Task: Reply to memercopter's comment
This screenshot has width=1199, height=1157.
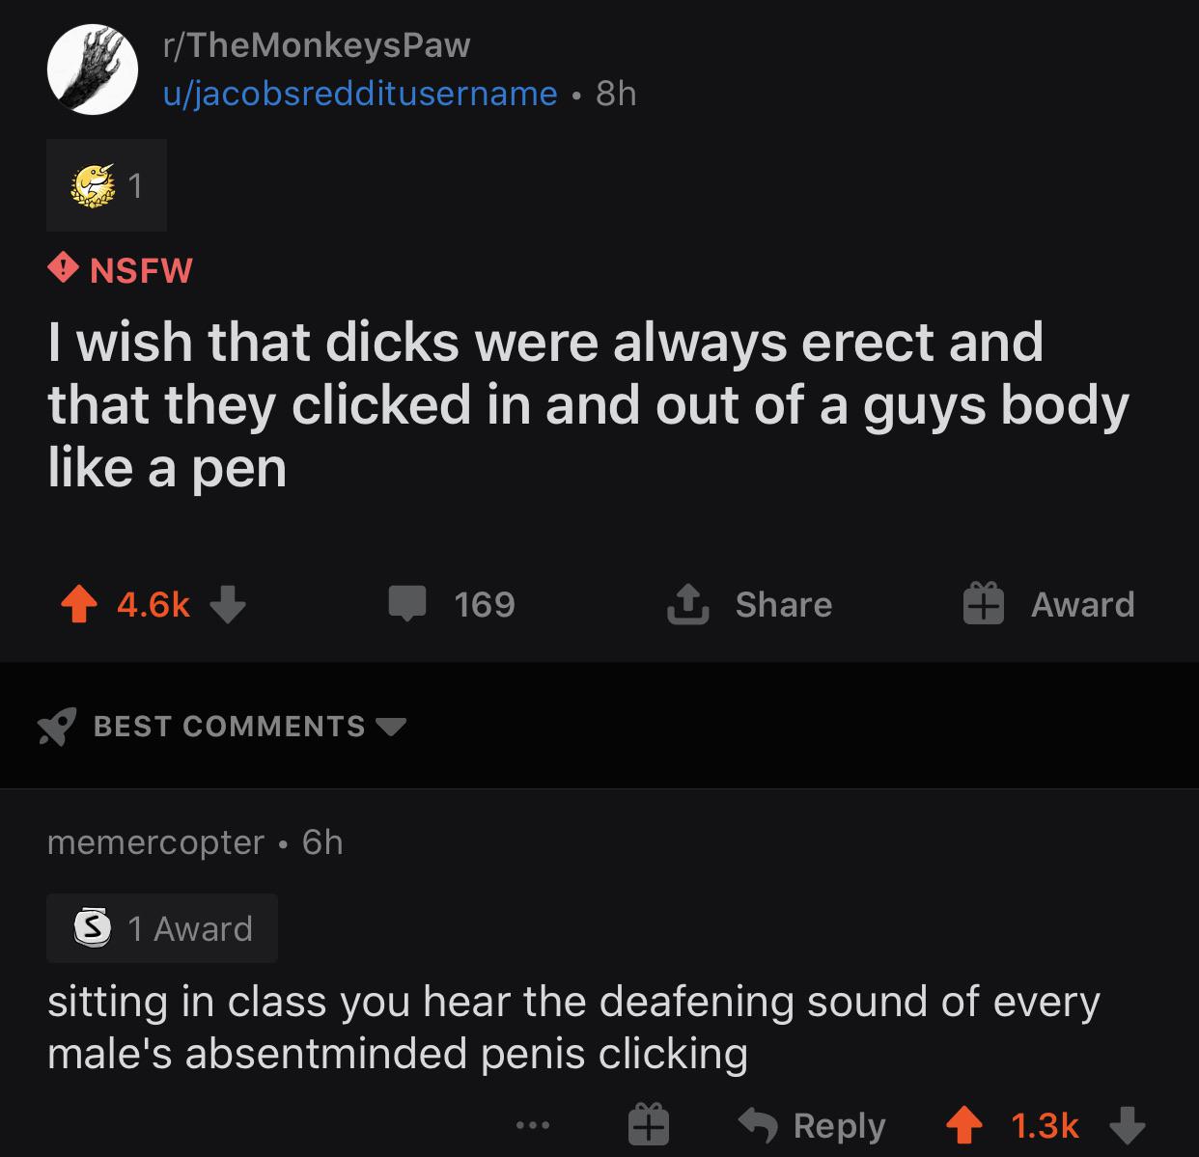Action: point(814,1125)
